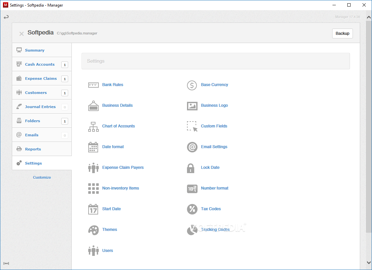Click the Backup button
Image resolution: width=372 pixels, height=270 pixels.
click(342, 34)
